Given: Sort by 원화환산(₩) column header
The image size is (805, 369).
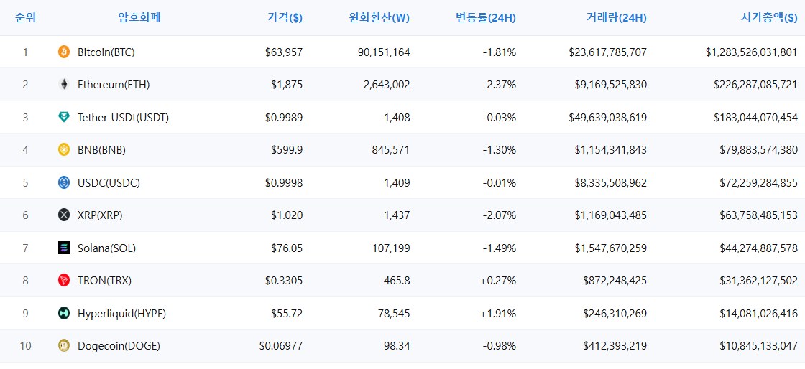Looking at the screenshot, I should pos(378,17).
